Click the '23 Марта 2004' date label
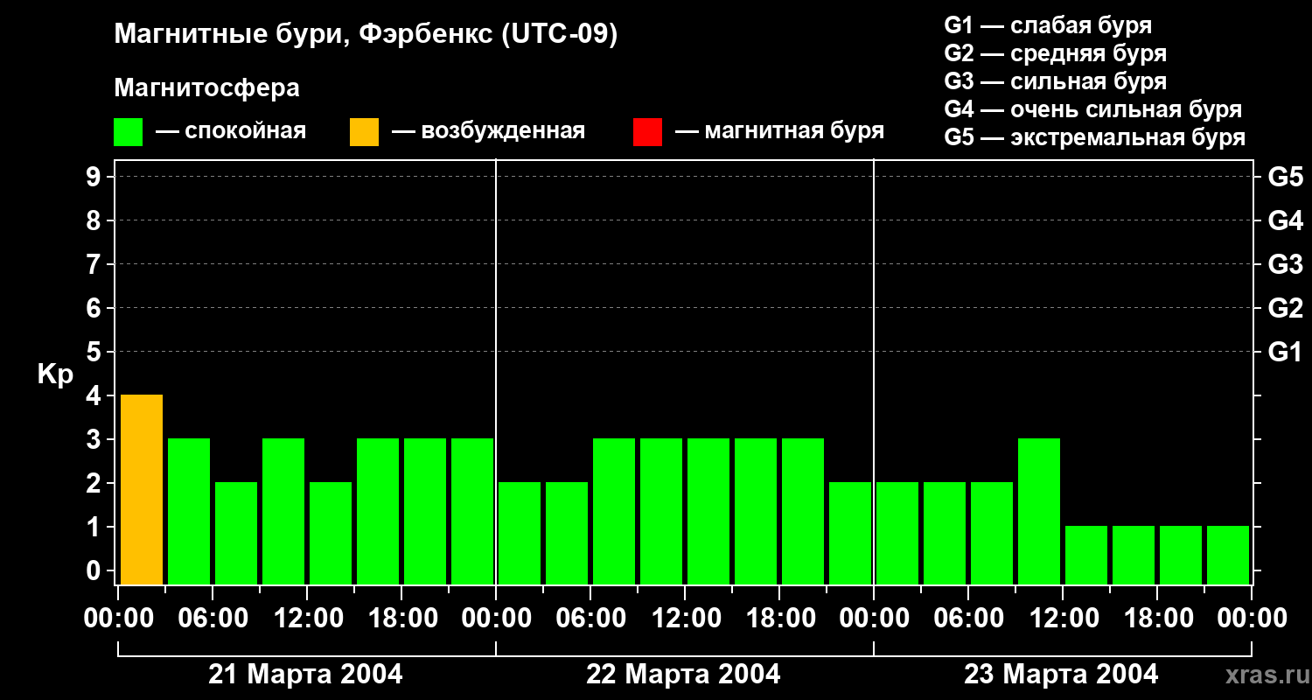The width and height of the screenshot is (1312, 700). [1061, 675]
